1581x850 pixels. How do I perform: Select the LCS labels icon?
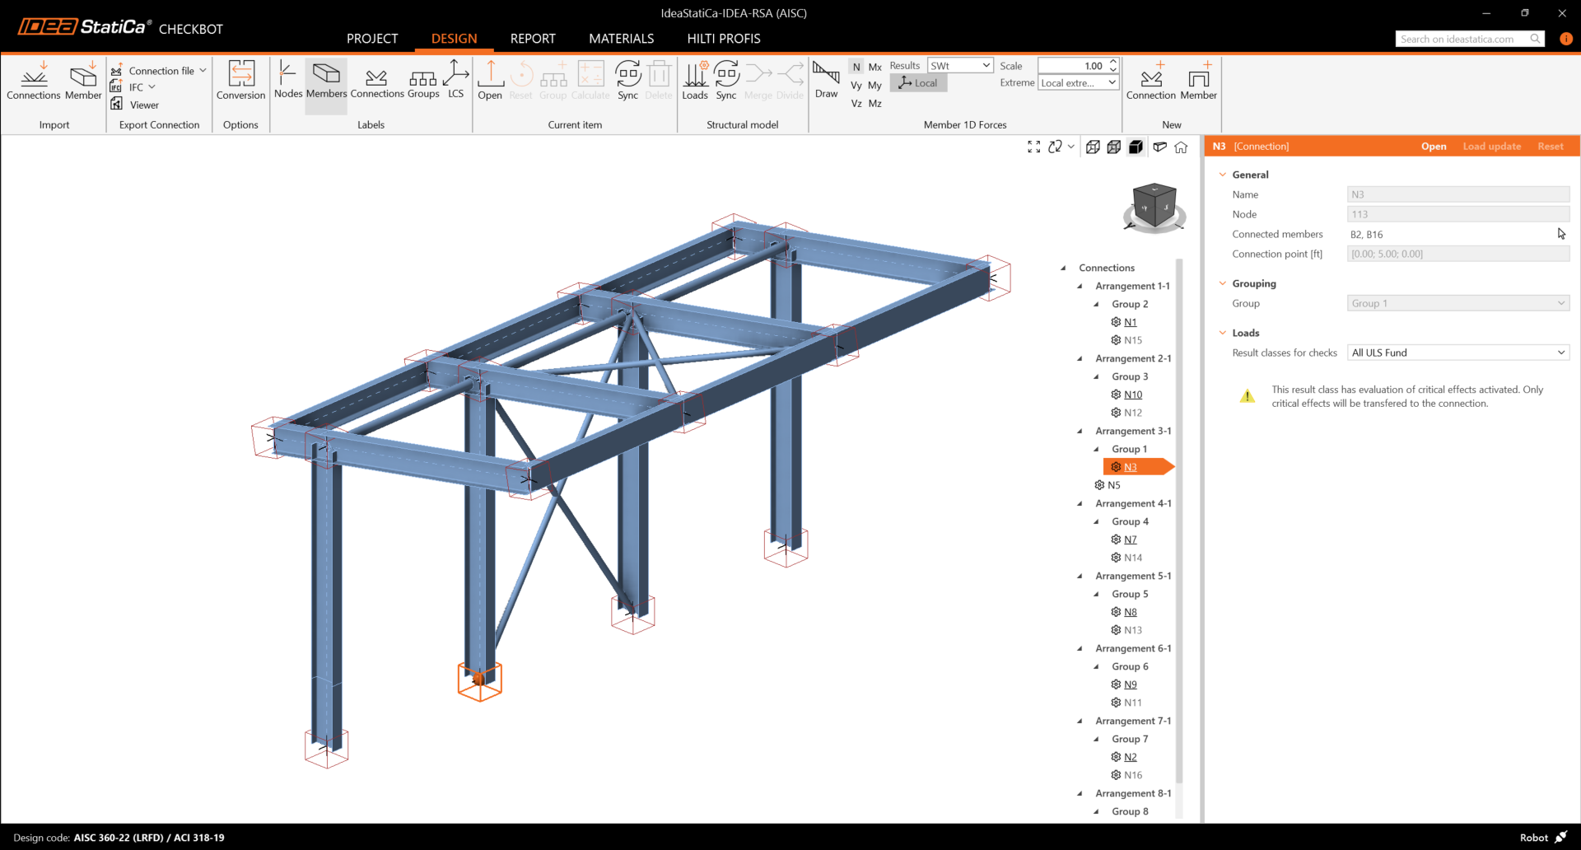tap(455, 82)
